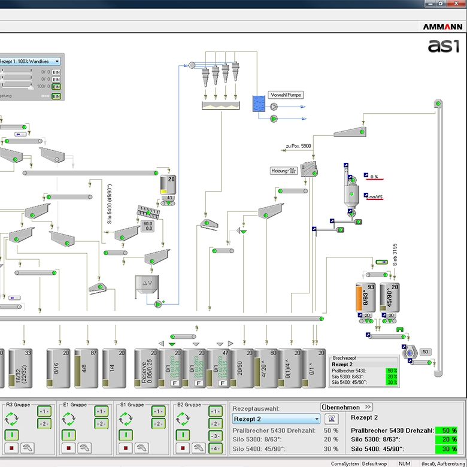The width and height of the screenshot is (467, 467).
Task: Click the 20/50 silo bin
Action: 242,369
